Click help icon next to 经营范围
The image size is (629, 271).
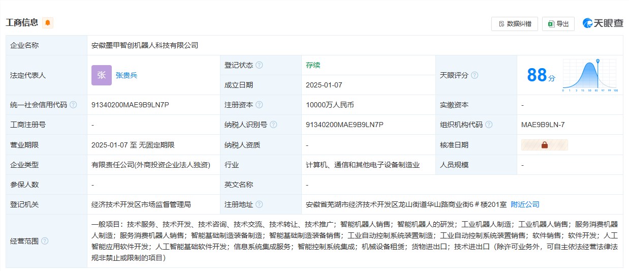click(45, 241)
